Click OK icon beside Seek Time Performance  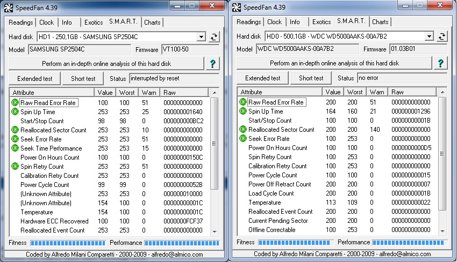tap(15, 148)
